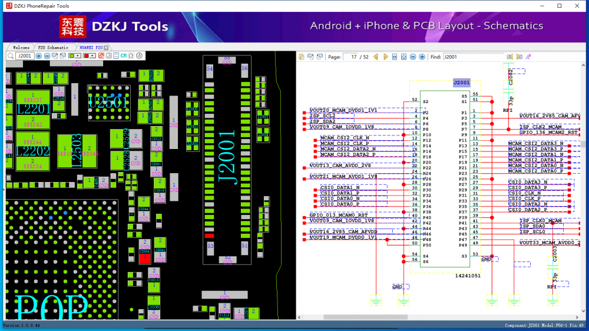Click the CSI0_DATA1_N net label
This screenshot has width=589, height=331.
coord(340,187)
